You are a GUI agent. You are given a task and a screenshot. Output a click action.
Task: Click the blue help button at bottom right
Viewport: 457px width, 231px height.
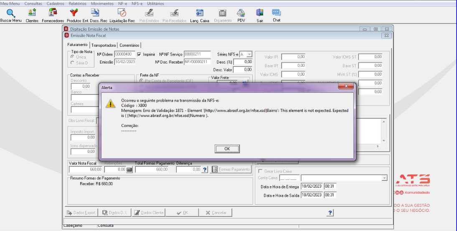330,213
